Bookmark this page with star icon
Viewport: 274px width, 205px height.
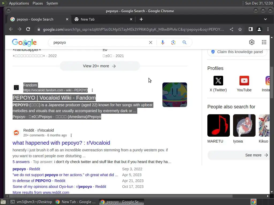240,29
